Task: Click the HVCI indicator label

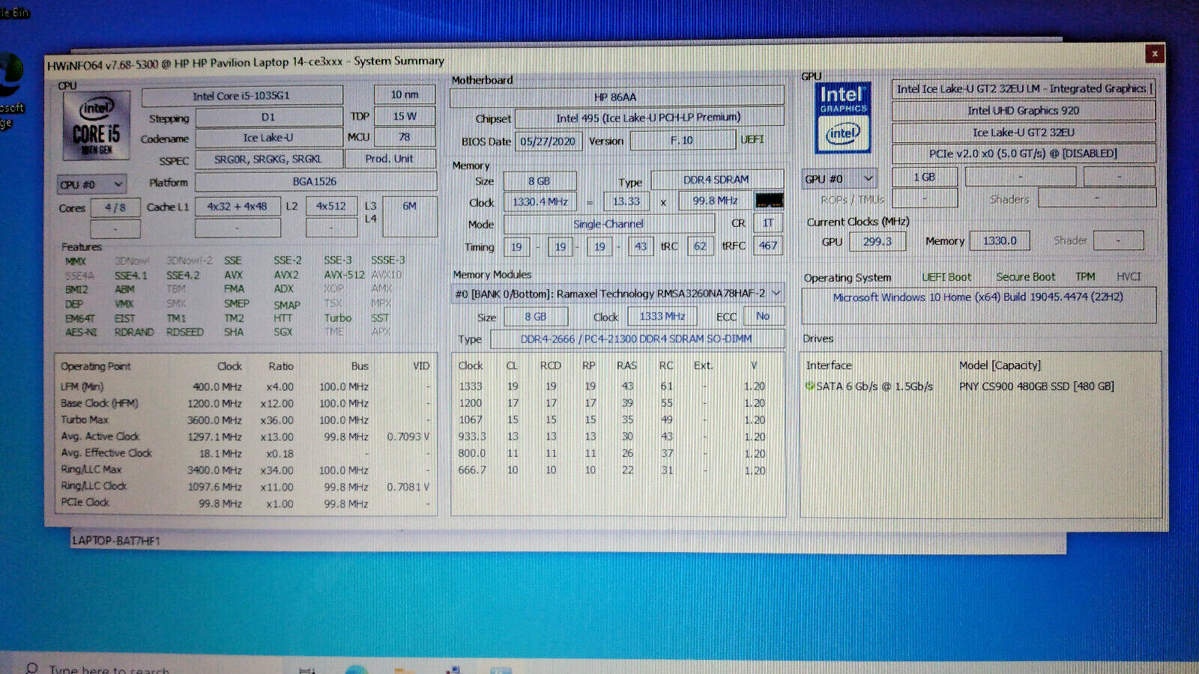Action: click(x=1129, y=276)
